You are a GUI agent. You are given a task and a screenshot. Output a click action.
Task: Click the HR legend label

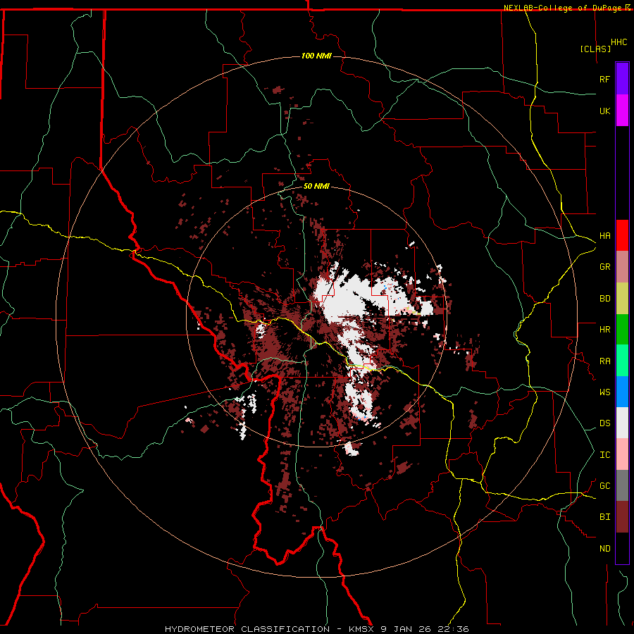pyautogui.click(x=604, y=330)
